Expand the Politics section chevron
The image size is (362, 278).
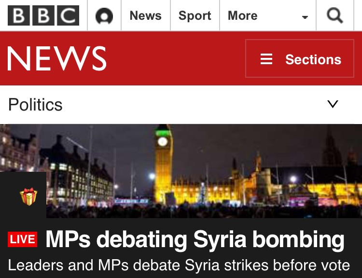(333, 104)
